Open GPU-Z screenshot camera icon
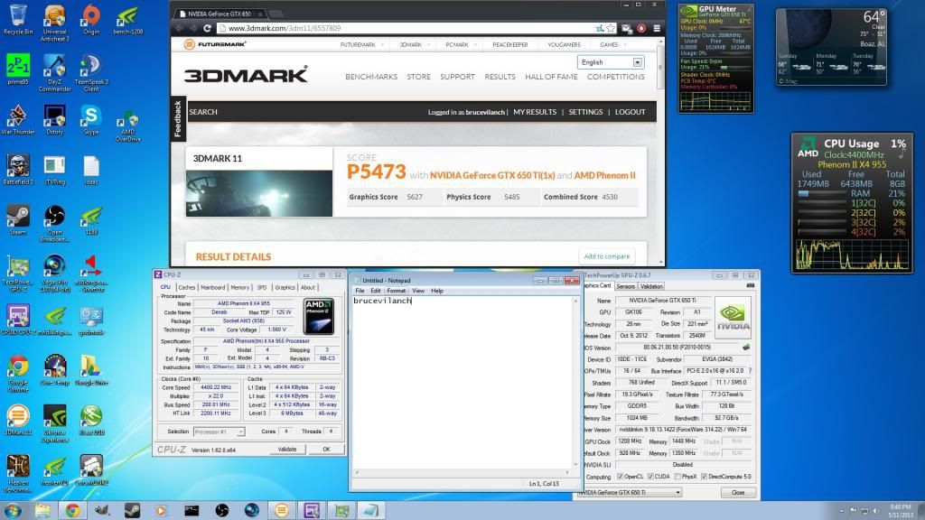The image size is (925, 520). click(x=750, y=285)
